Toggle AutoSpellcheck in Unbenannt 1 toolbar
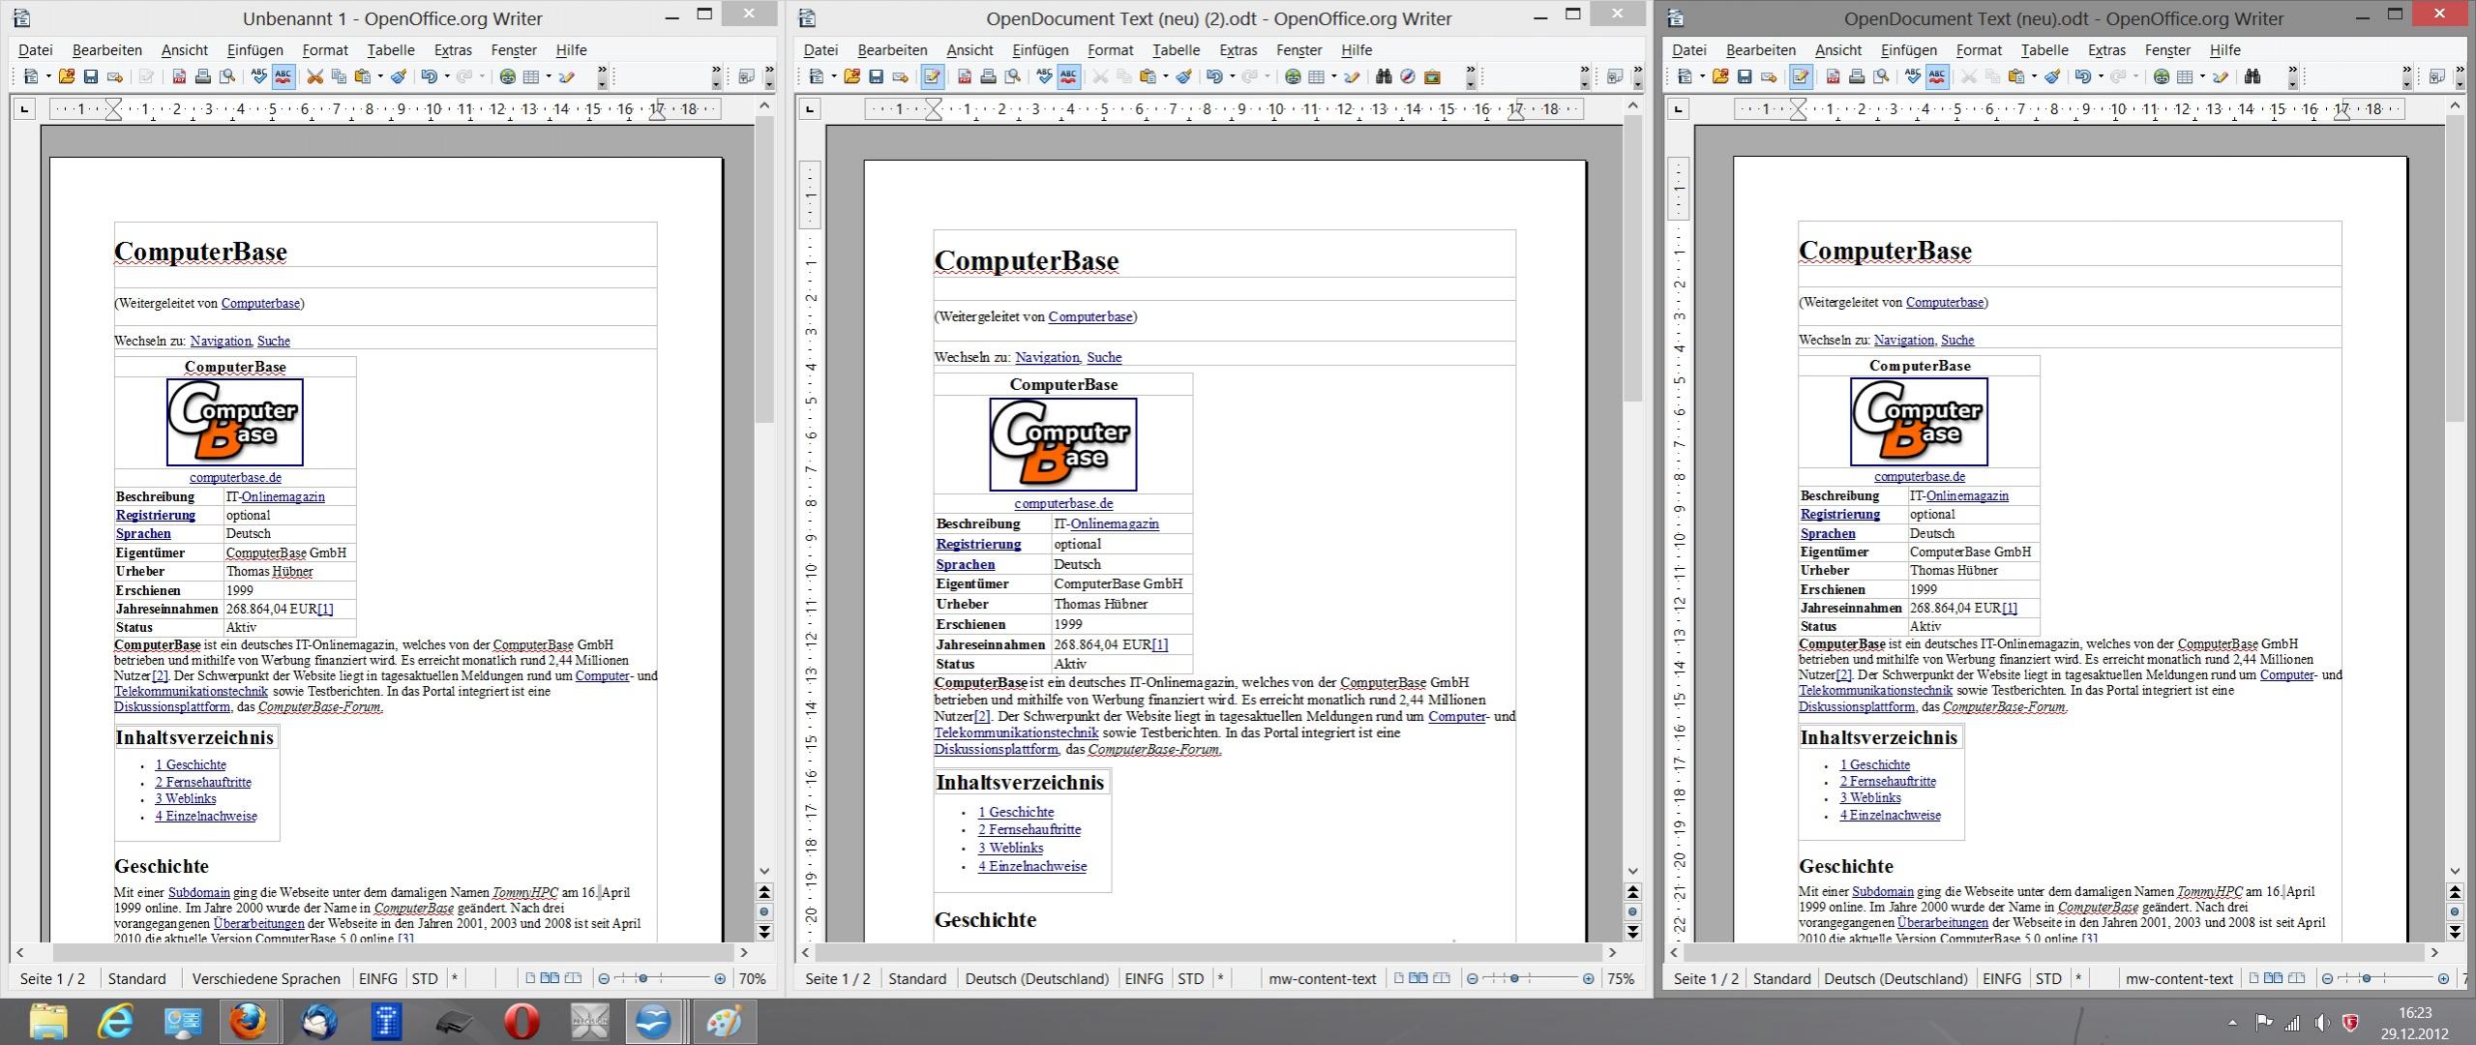The width and height of the screenshot is (2476, 1045). (x=283, y=77)
